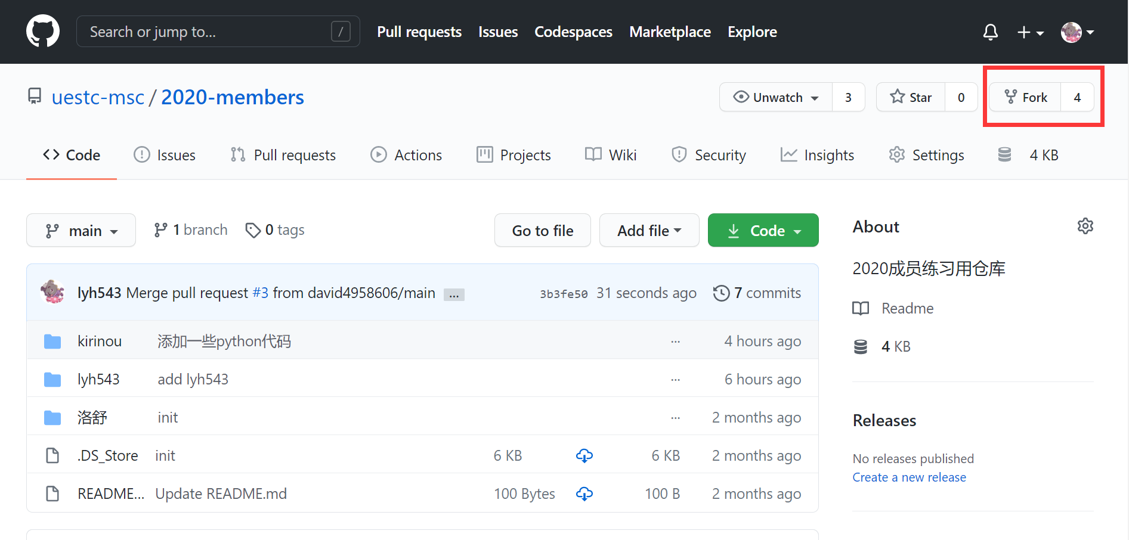This screenshot has height=540, width=1129.
Task: Switch to the Projects tab
Action: click(x=514, y=155)
